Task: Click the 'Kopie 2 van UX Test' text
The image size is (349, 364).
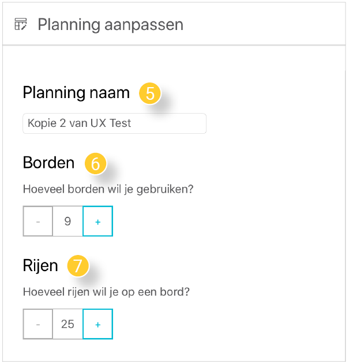Action: click(79, 123)
